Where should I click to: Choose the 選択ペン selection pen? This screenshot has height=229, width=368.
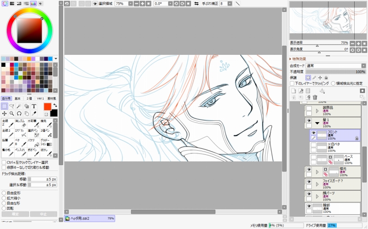[x=33, y=133]
